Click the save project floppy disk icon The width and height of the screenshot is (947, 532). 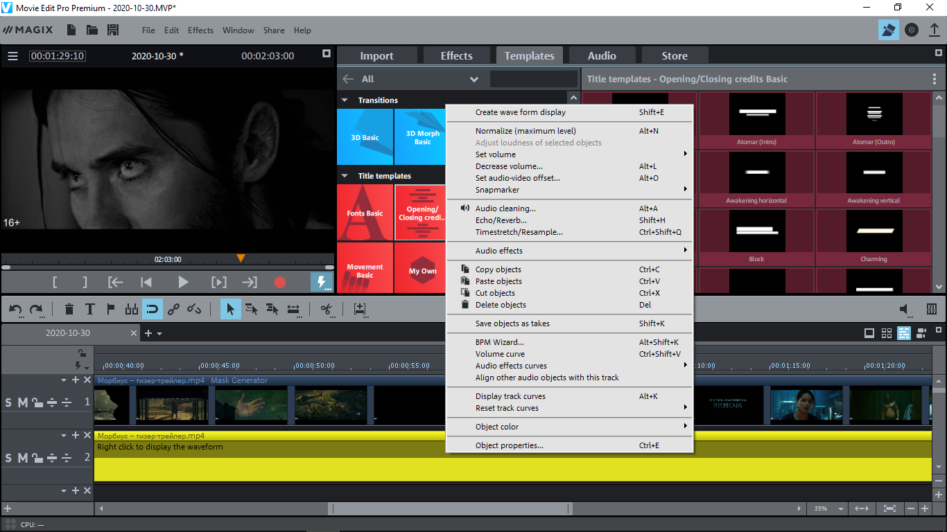pos(113,30)
